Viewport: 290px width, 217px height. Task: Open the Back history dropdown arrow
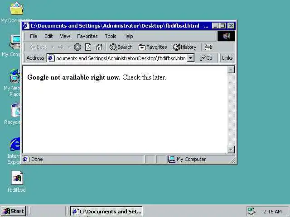pos(53,47)
